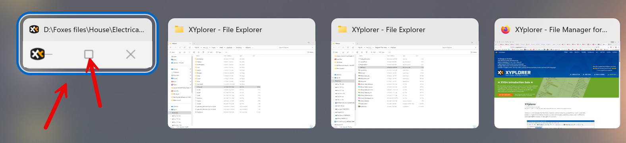Click the maximize square in the D:\Foxes files preview
626x143 pixels.
click(89, 54)
